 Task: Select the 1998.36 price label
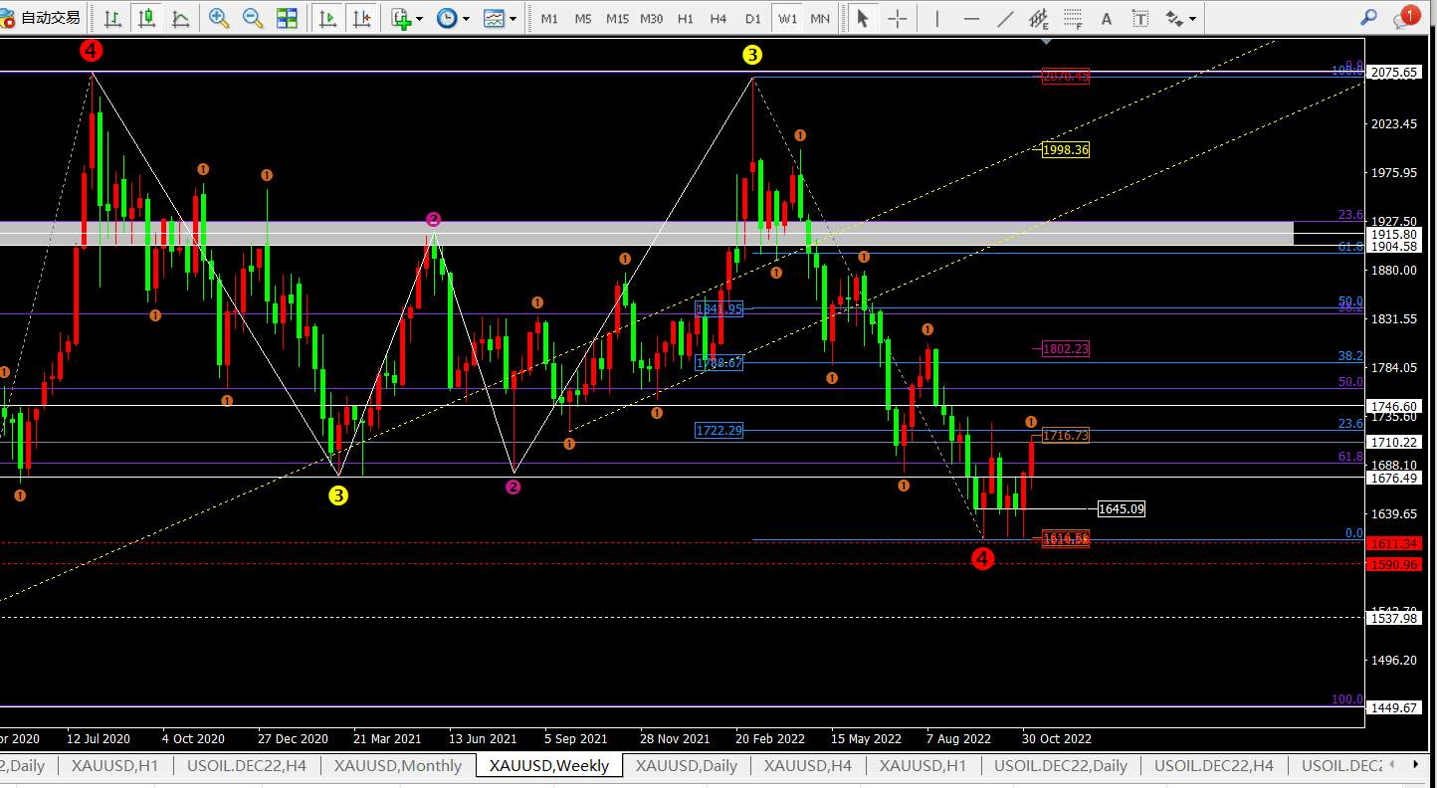coord(1066,150)
